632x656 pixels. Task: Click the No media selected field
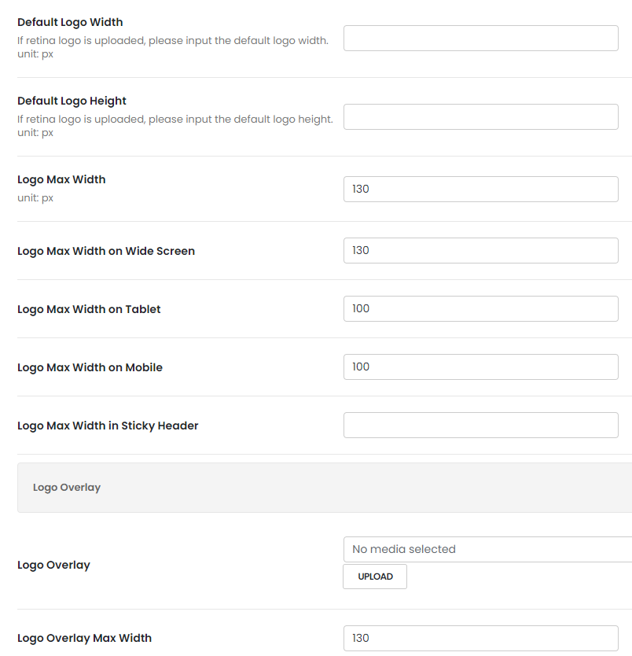pos(487,549)
